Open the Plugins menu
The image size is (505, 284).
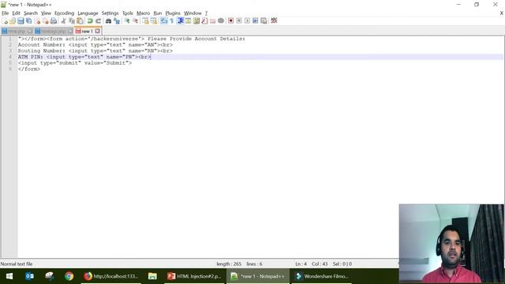(173, 13)
